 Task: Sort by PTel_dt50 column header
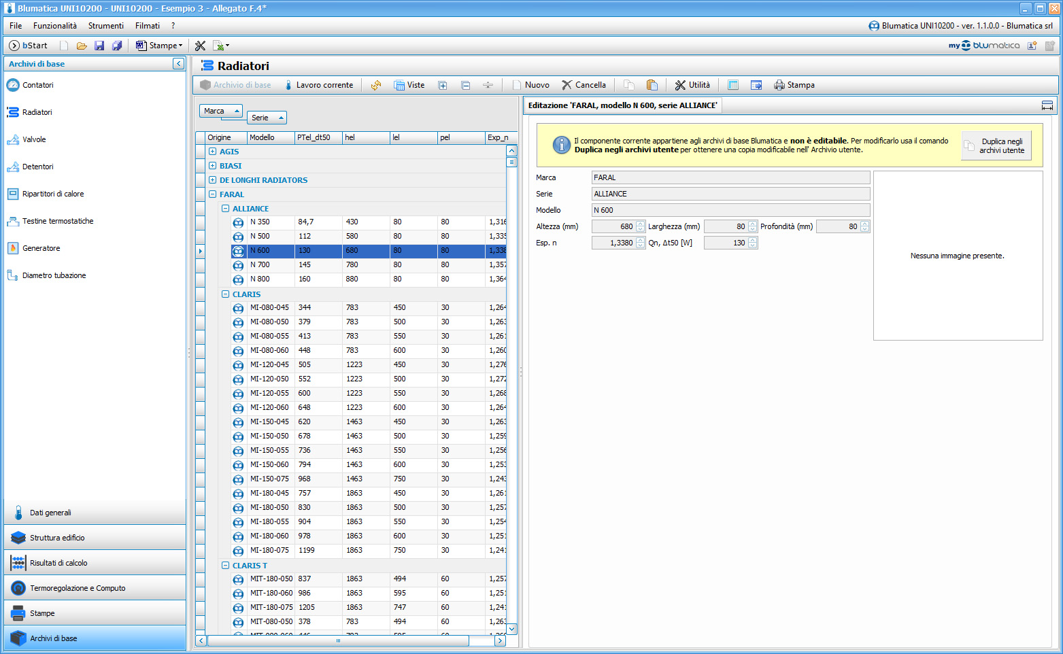[x=318, y=137]
